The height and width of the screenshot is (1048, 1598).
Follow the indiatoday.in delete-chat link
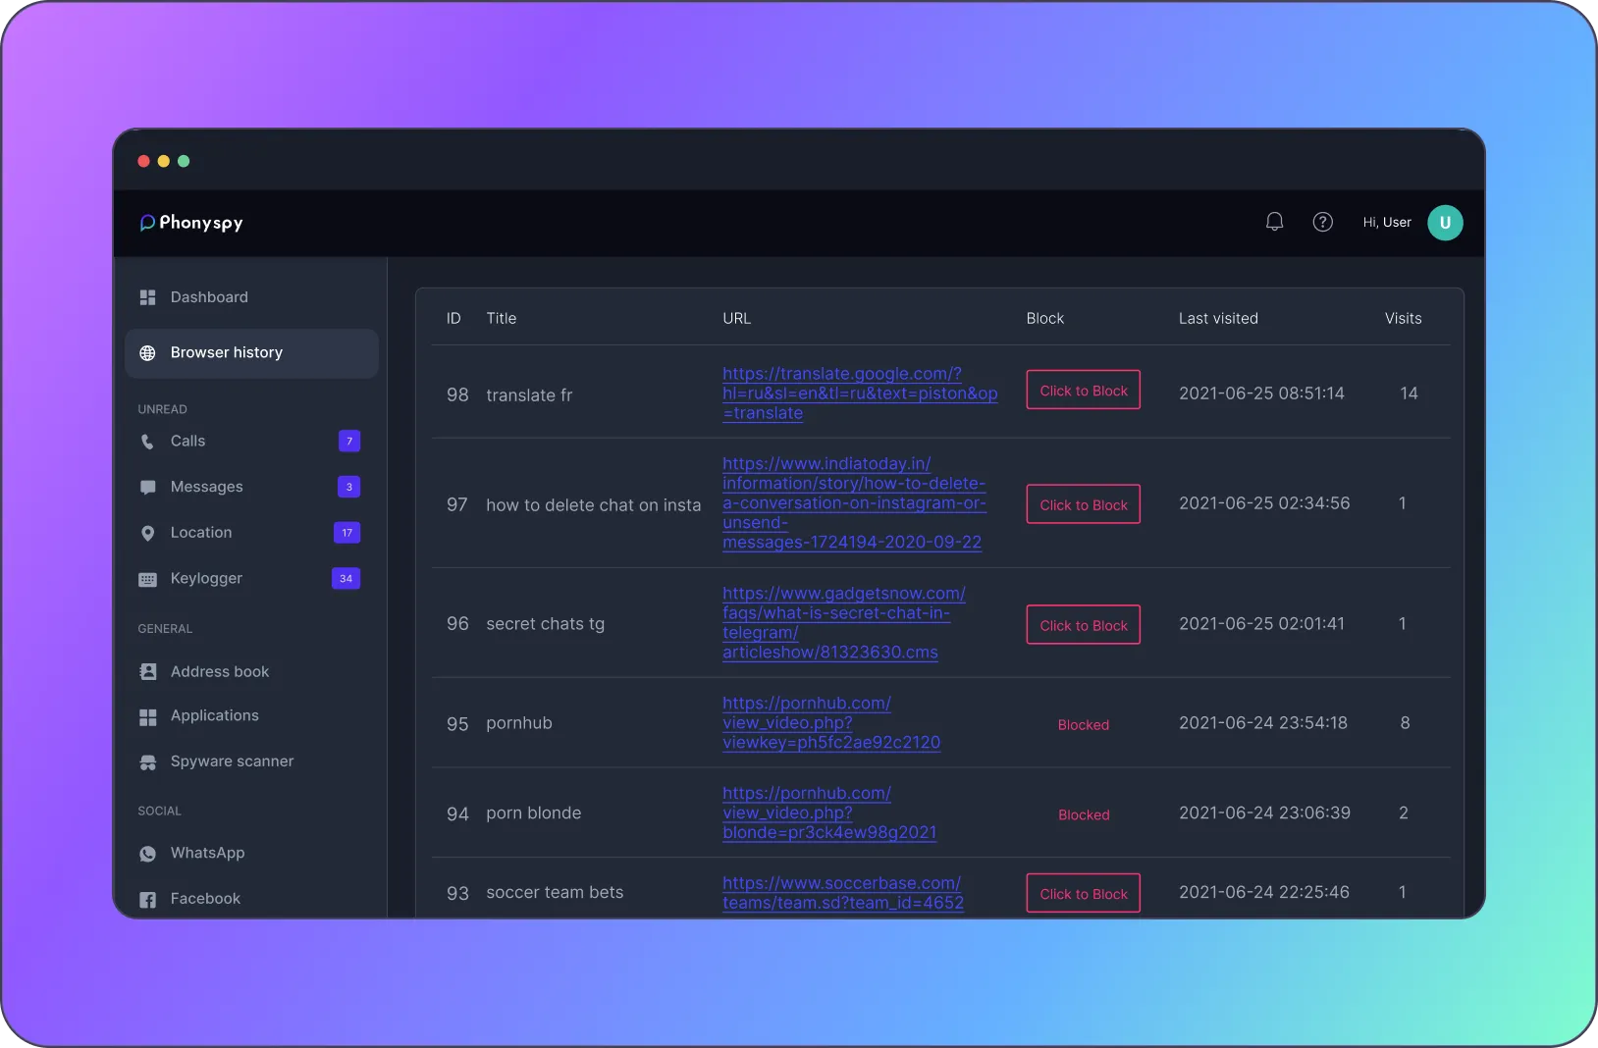point(853,503)
